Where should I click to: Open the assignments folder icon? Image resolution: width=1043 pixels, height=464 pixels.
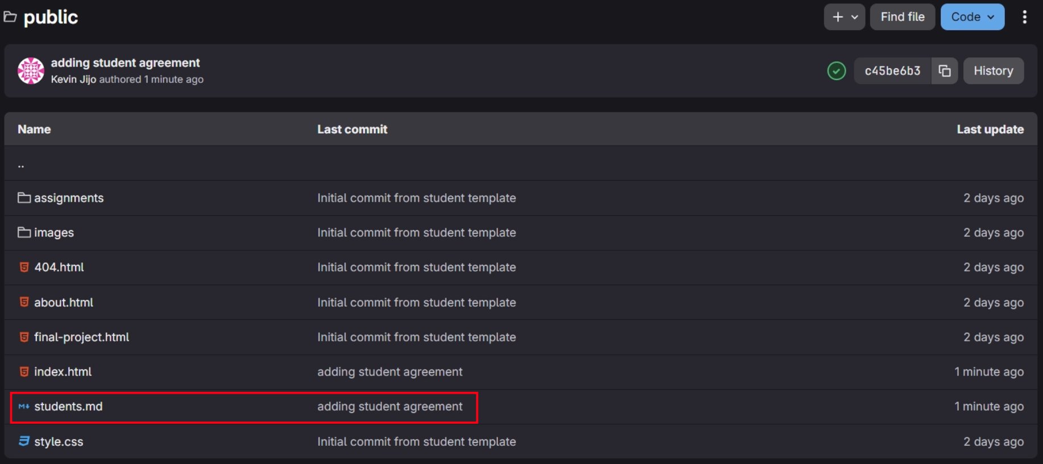pos(24,198)
